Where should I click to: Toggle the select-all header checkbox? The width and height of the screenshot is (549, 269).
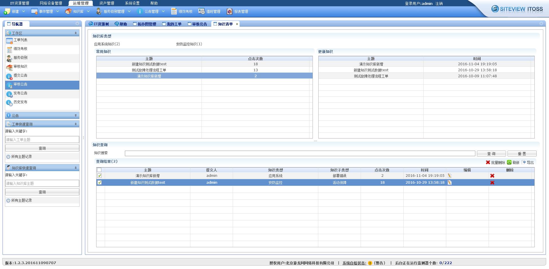click(99, 170)
